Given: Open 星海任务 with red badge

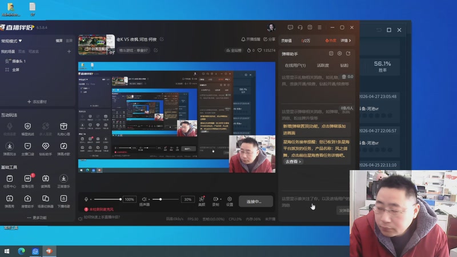Looking at the screenshot, I should [27, 181].
